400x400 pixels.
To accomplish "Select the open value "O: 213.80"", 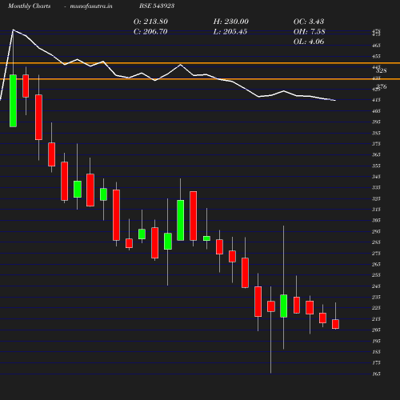I will [x=150, y=22].
